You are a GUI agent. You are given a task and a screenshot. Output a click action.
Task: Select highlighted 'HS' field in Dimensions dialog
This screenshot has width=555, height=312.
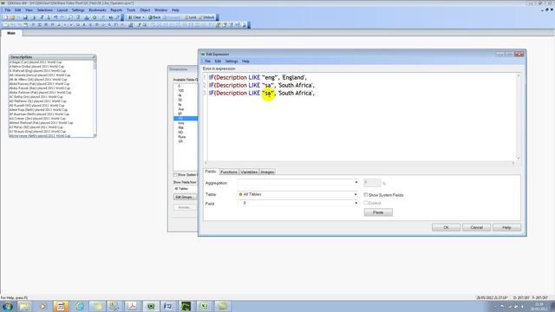[186, 119]
